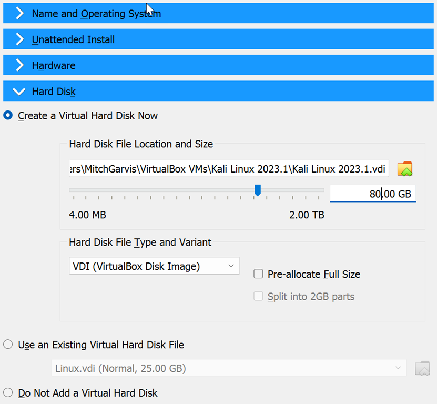Click the arrow icon next to Unattended Install
This screenshot has width=437, height=404.
pos(19,39)
